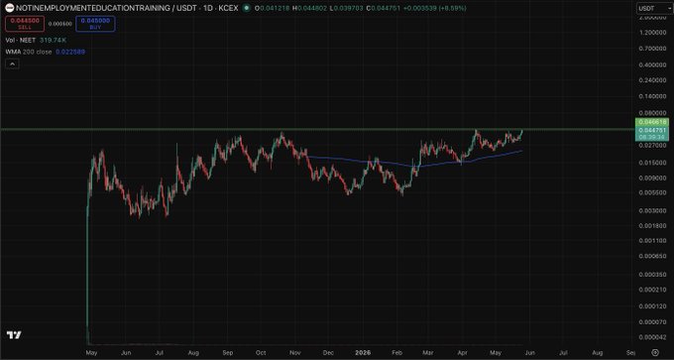Click the 0.001800 price scale label

[652, 225]
